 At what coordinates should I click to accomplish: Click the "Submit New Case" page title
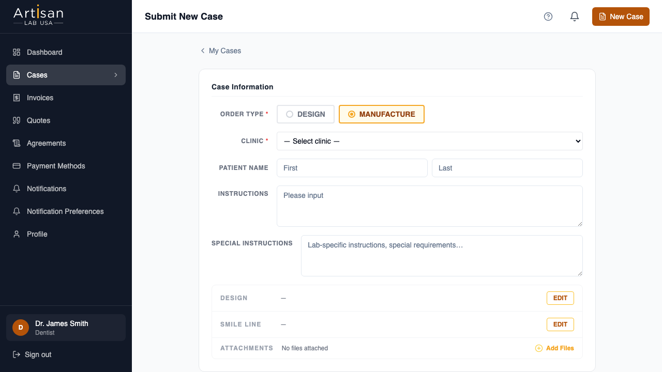(184, 17)
